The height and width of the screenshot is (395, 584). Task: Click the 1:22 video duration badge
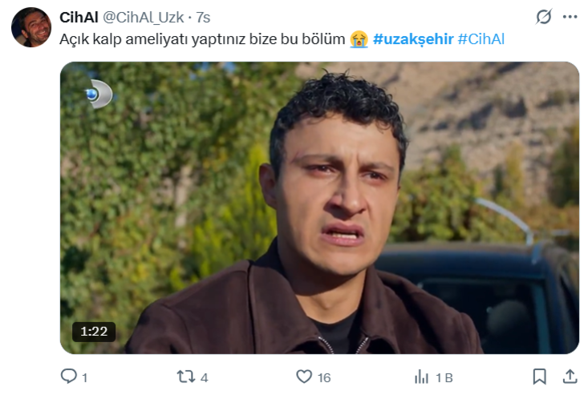[x=94, y=331]
